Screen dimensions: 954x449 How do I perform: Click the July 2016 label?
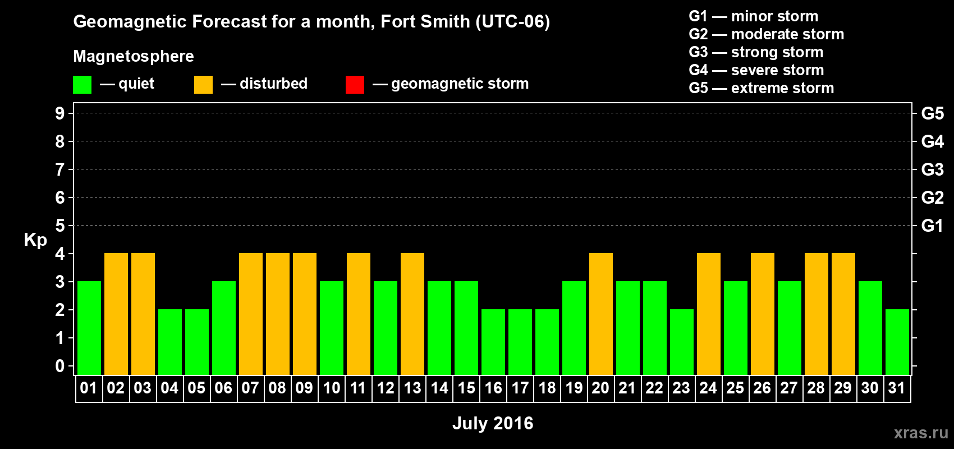[493, 423]
